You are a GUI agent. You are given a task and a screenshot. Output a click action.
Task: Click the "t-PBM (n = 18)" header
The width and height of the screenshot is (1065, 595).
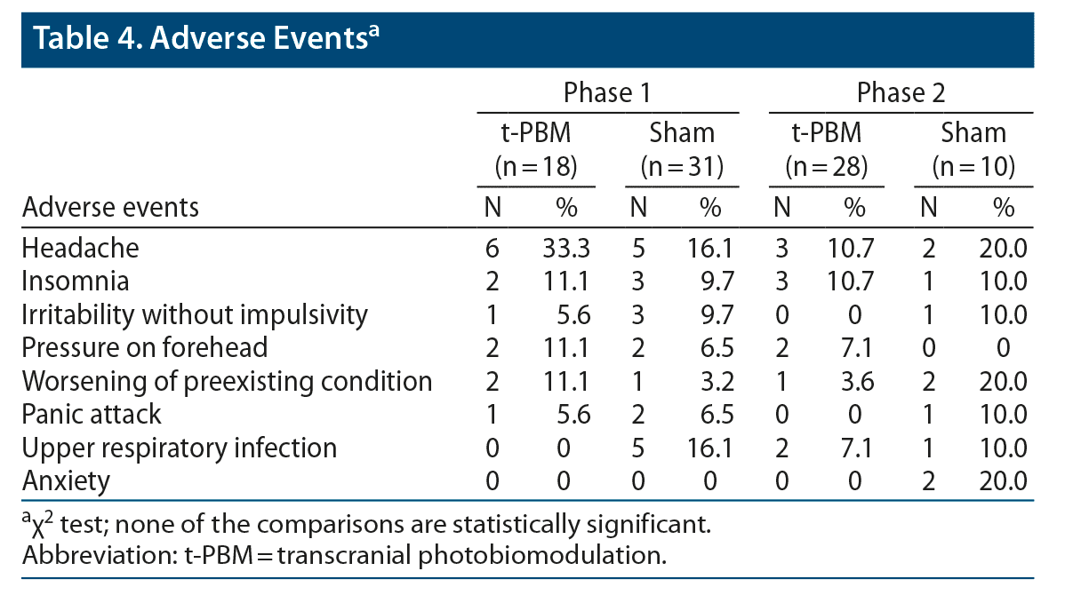point(537,148)
